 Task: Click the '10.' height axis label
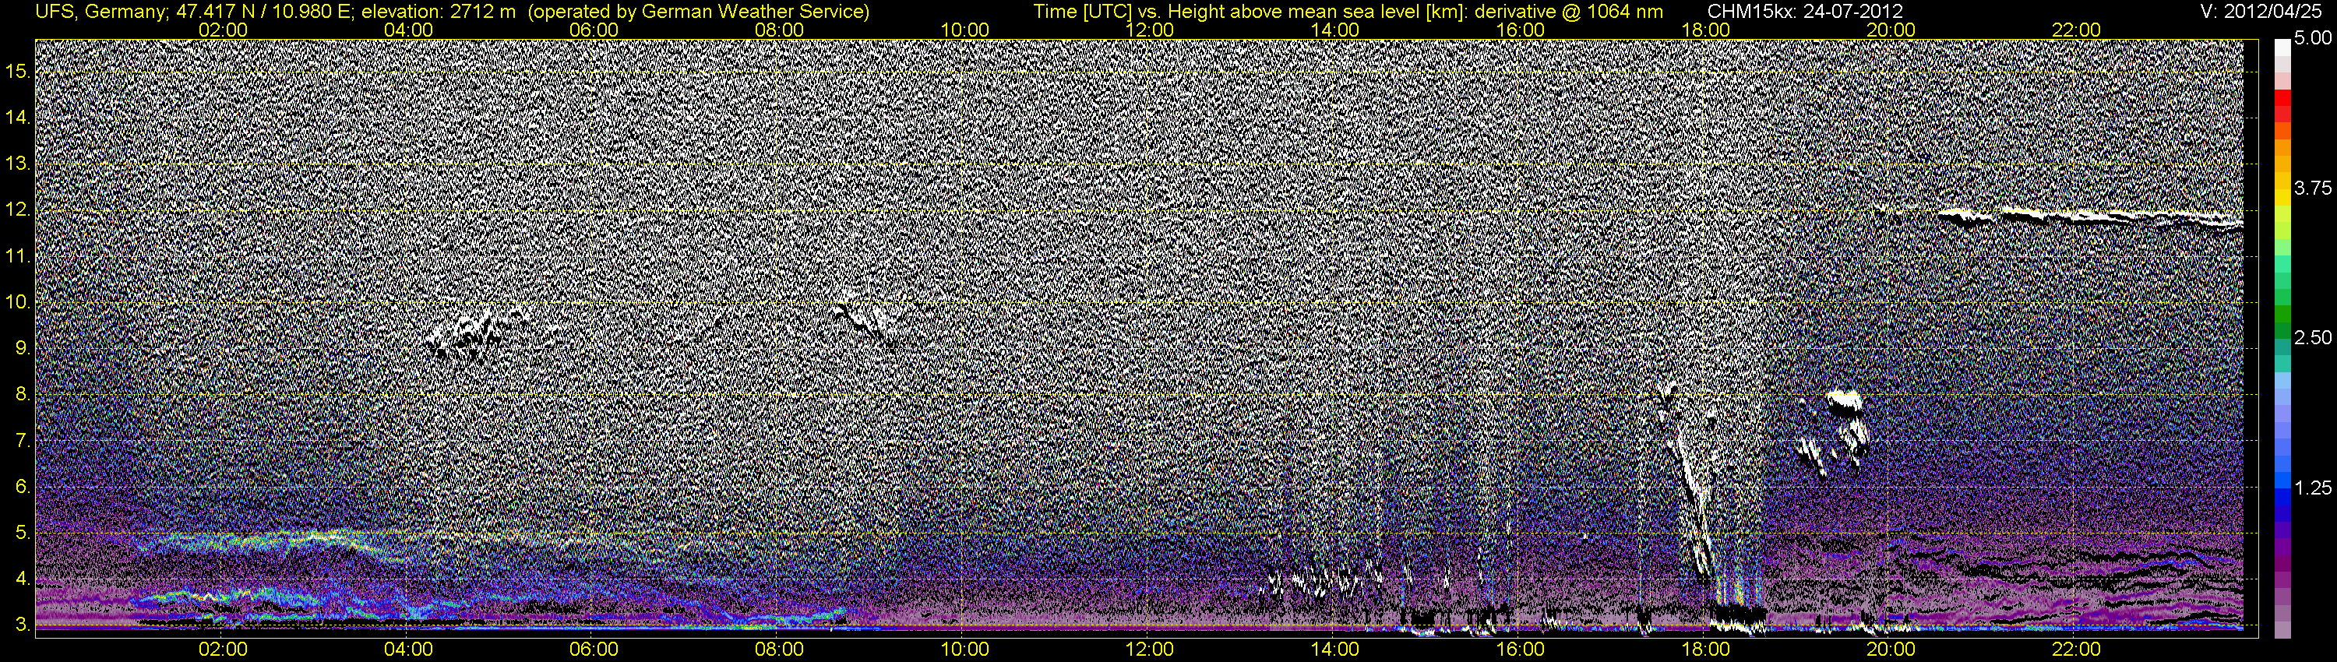coord(18,302)
